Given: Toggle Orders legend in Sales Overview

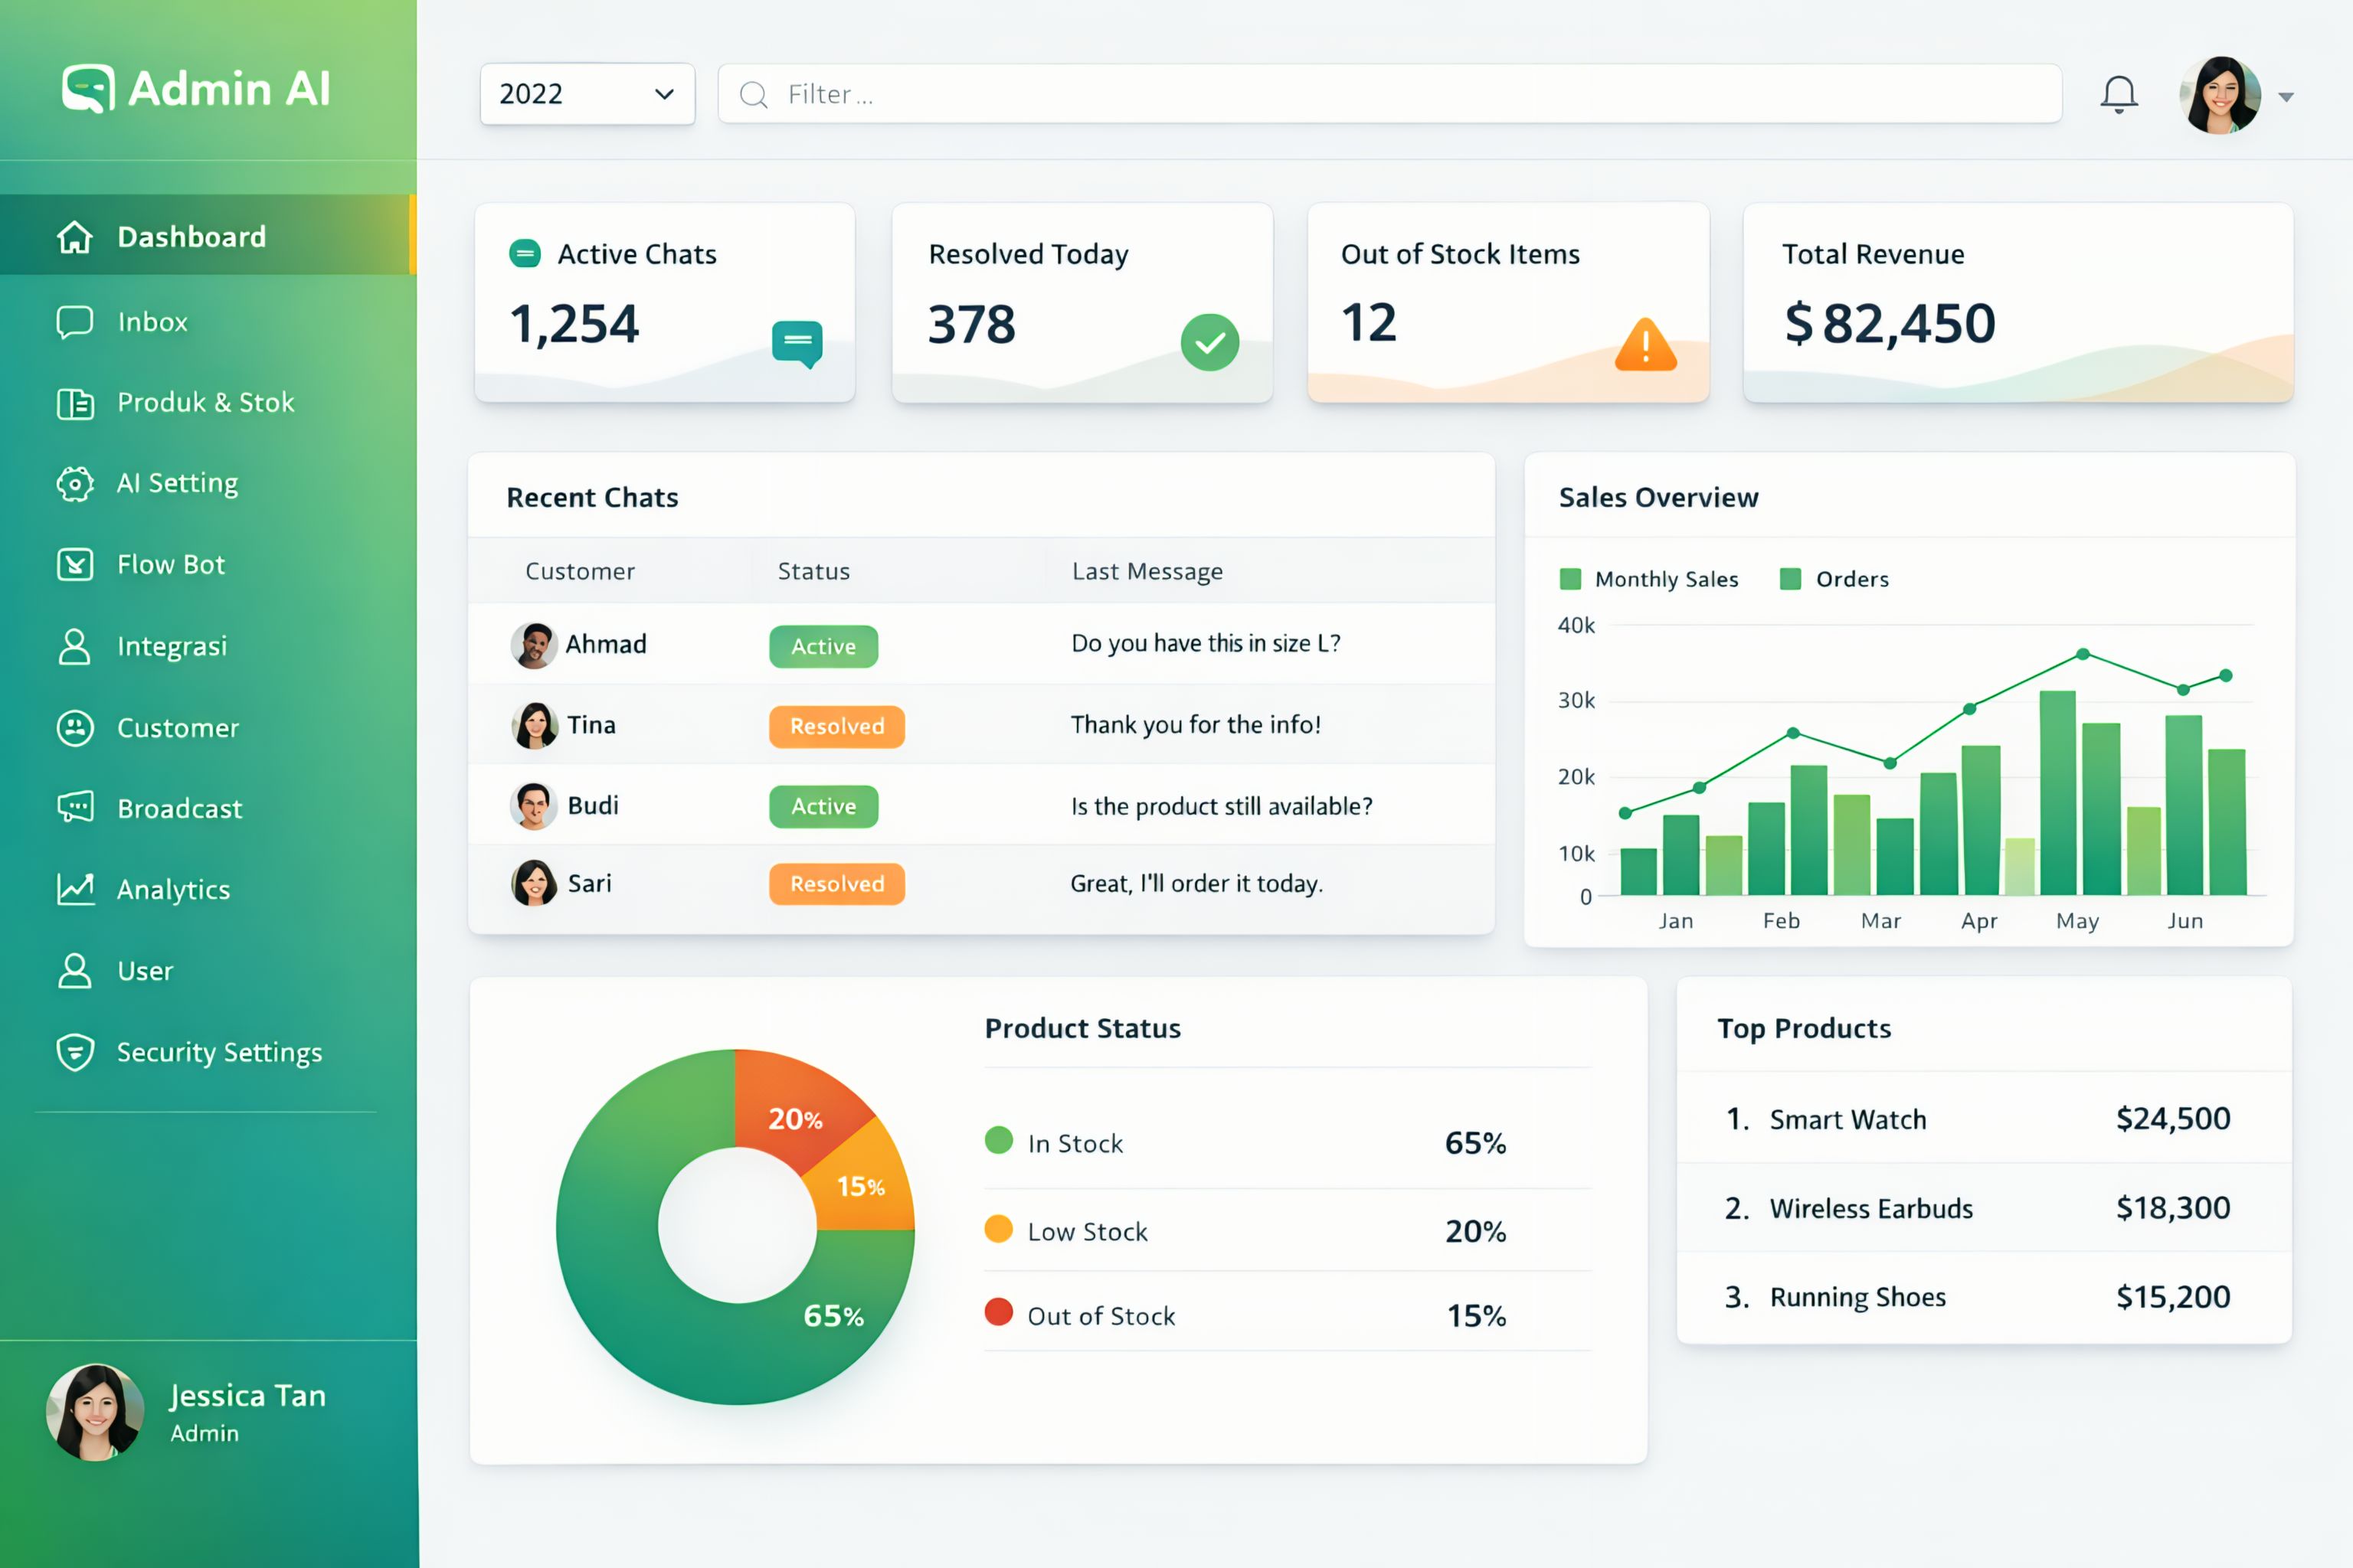Looking at the screenshot, I should tap(1834, 579).
